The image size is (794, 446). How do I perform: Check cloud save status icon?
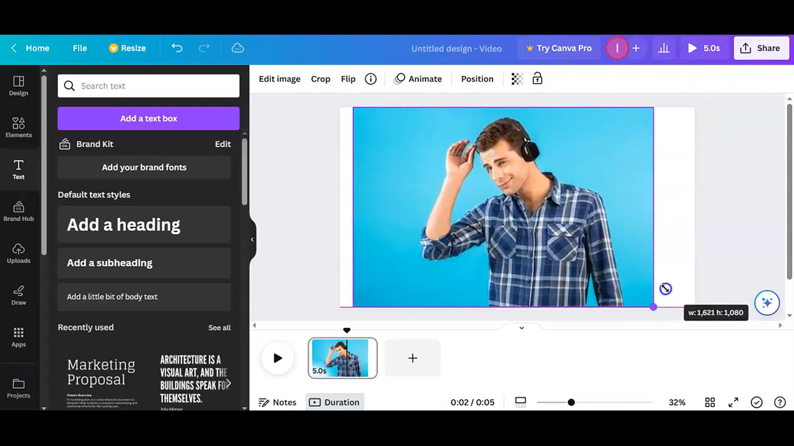[238, 48]
